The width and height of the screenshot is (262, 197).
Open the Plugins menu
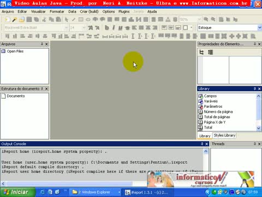[x=124, y=11]
